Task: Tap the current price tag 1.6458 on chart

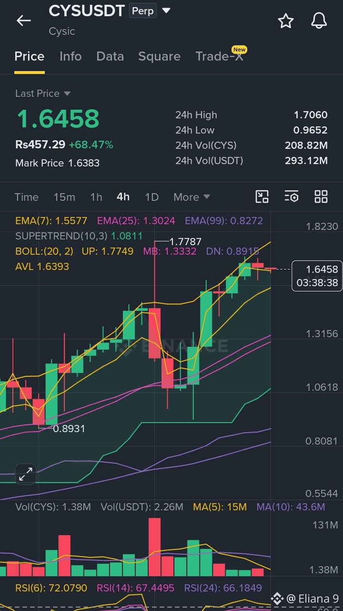Action: 317,276
